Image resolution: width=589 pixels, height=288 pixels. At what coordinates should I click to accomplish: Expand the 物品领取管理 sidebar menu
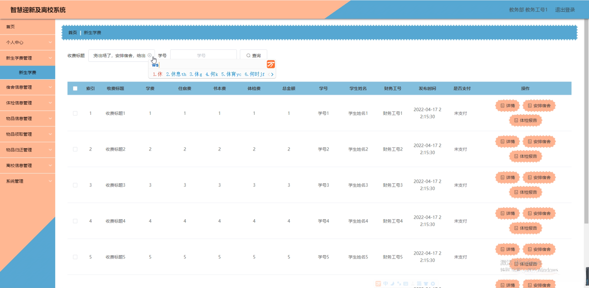tap(28, 134)
